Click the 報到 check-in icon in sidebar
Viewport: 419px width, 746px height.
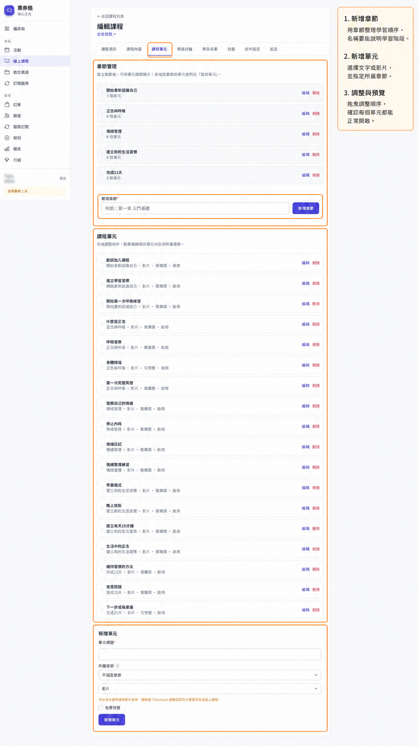coord(7,138)
